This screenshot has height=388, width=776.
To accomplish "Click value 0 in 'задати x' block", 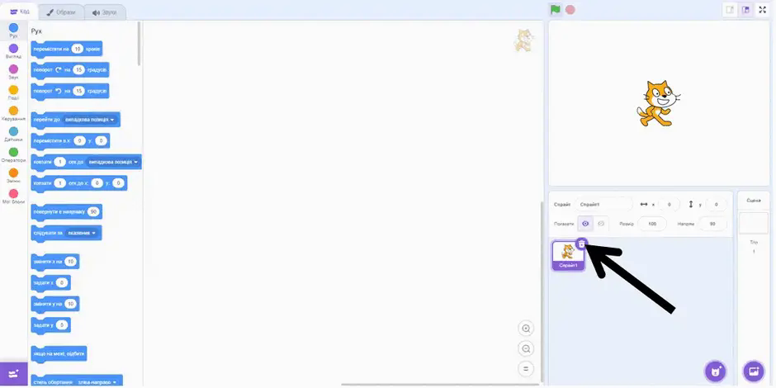I will click(x=61, y=282).
